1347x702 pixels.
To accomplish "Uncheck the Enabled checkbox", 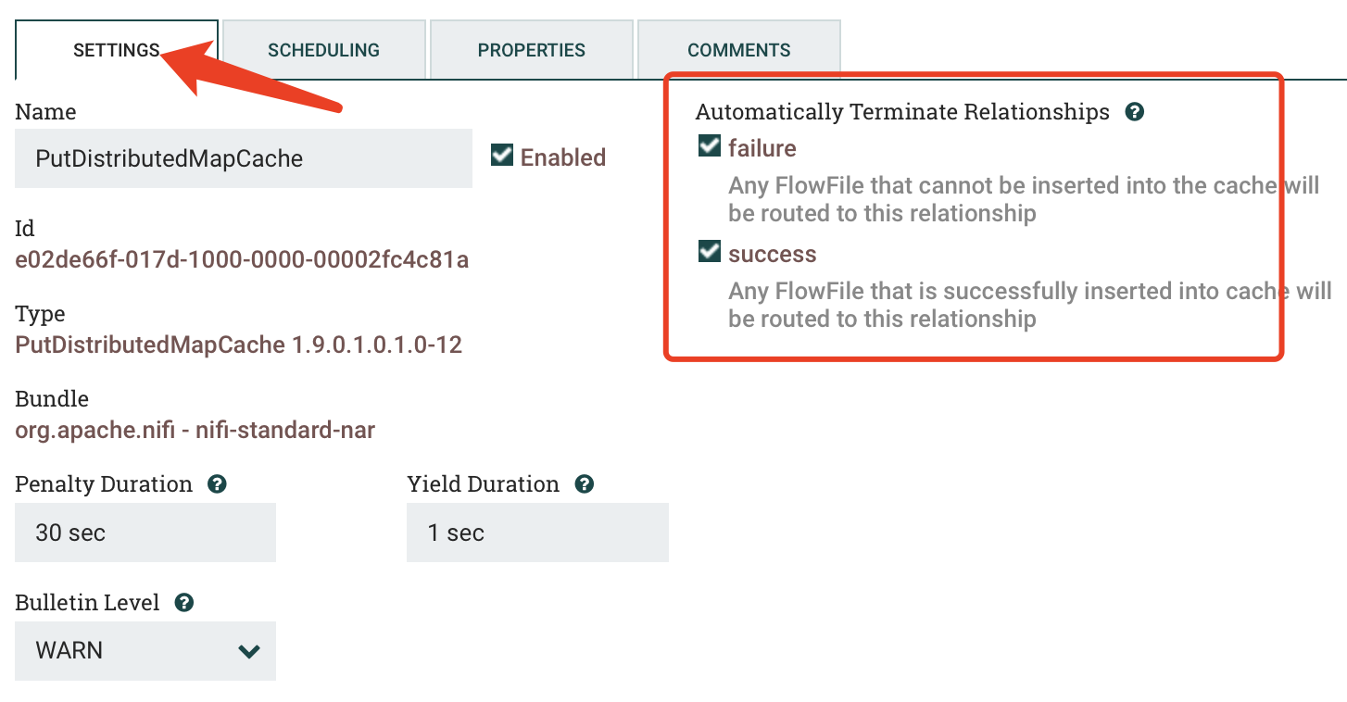I will pyautogui.click(x=502, y=155).
